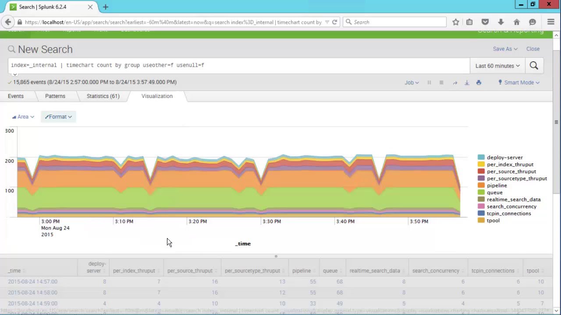This screenshot has width=561, height=315.
Task: Click the browser address bar URL
Action: (173, 22)
